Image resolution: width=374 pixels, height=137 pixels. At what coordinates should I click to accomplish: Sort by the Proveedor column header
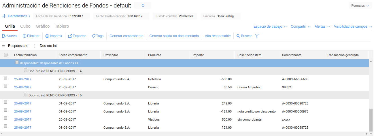pyautogui.click(x=122, y=55)
